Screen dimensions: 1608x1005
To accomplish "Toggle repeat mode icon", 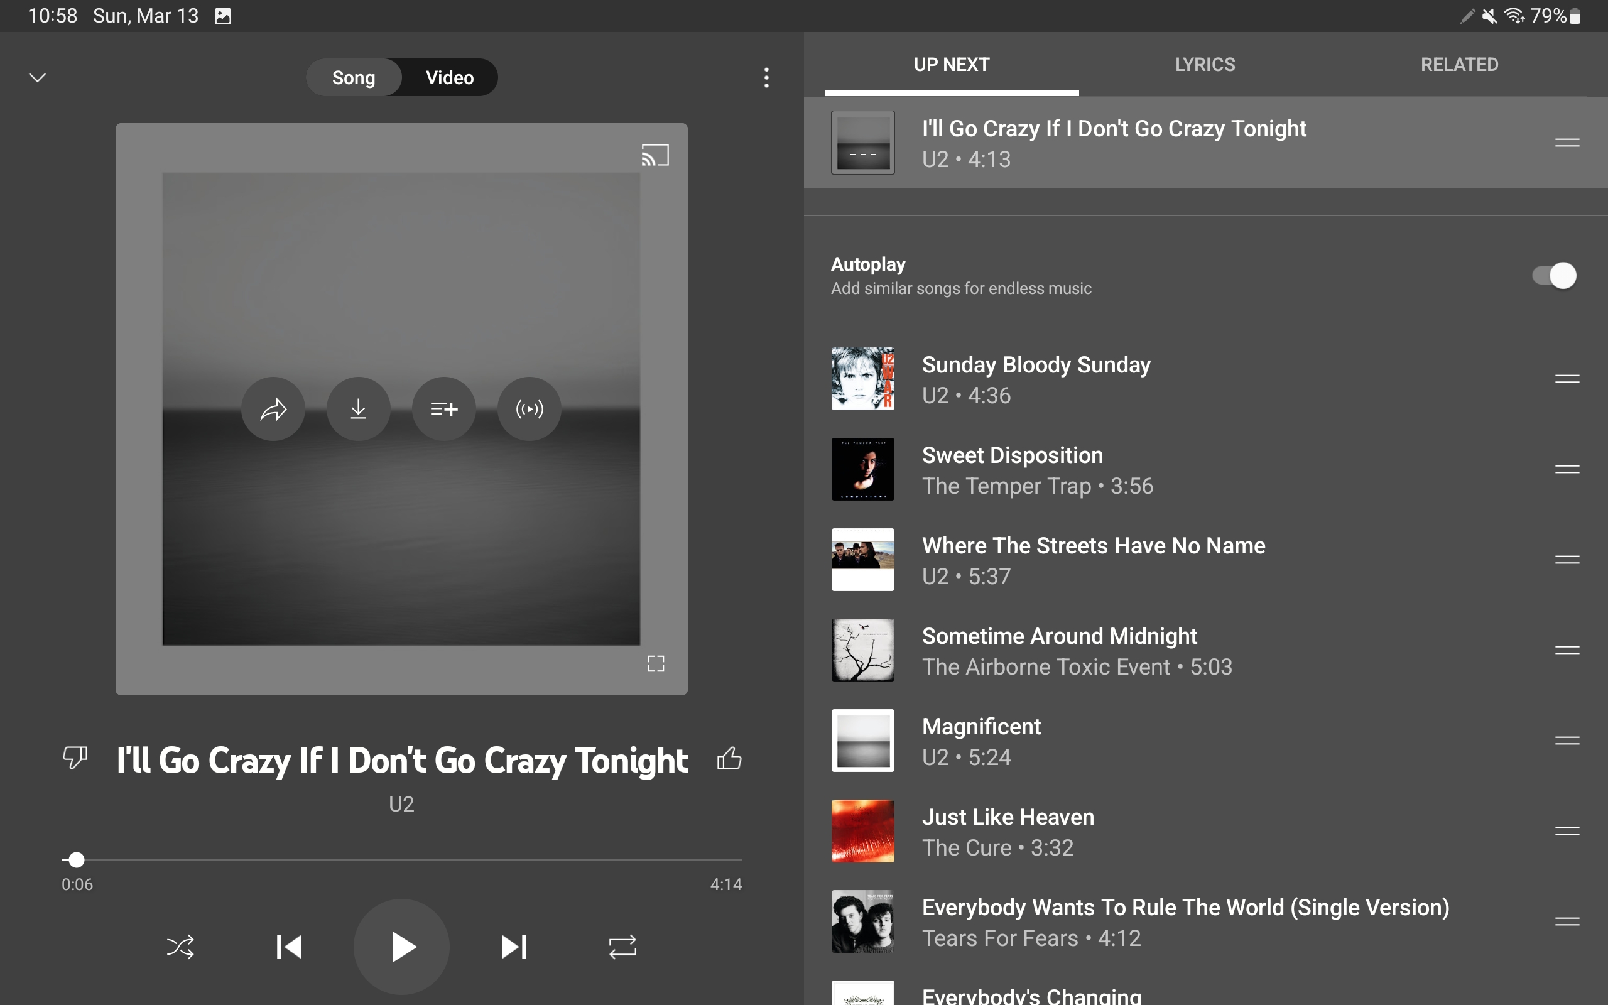I will pyautogui.click(x=622, y=947).
